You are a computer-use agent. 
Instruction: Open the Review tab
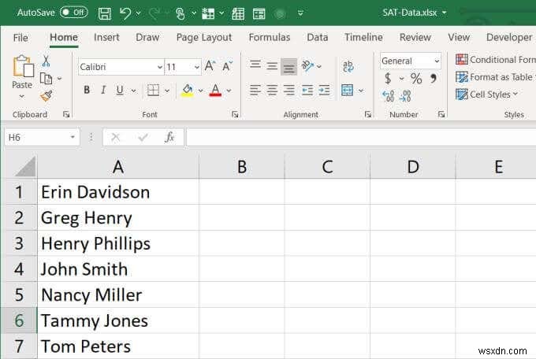pos(415,37)
